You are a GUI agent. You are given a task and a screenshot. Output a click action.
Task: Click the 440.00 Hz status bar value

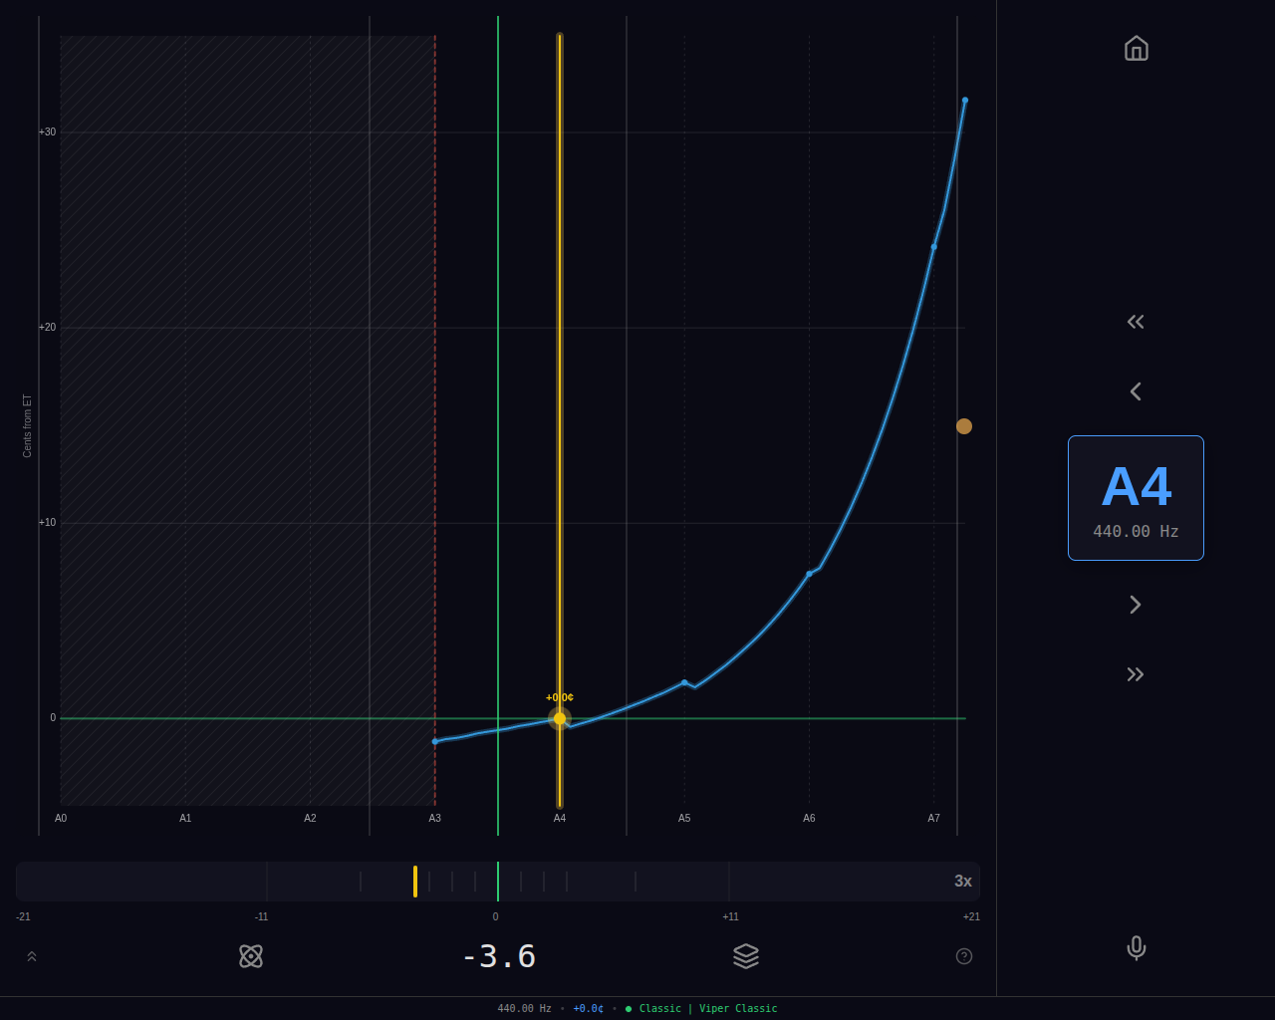pyautogui.click(x=524, y=1009)
